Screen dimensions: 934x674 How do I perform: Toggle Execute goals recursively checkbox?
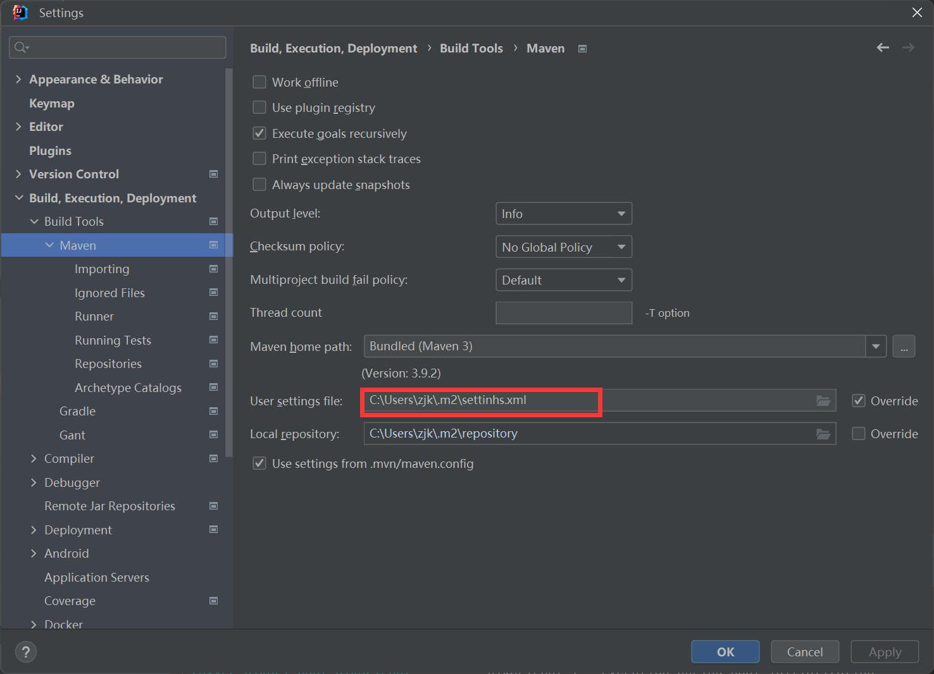coord(259,133)
